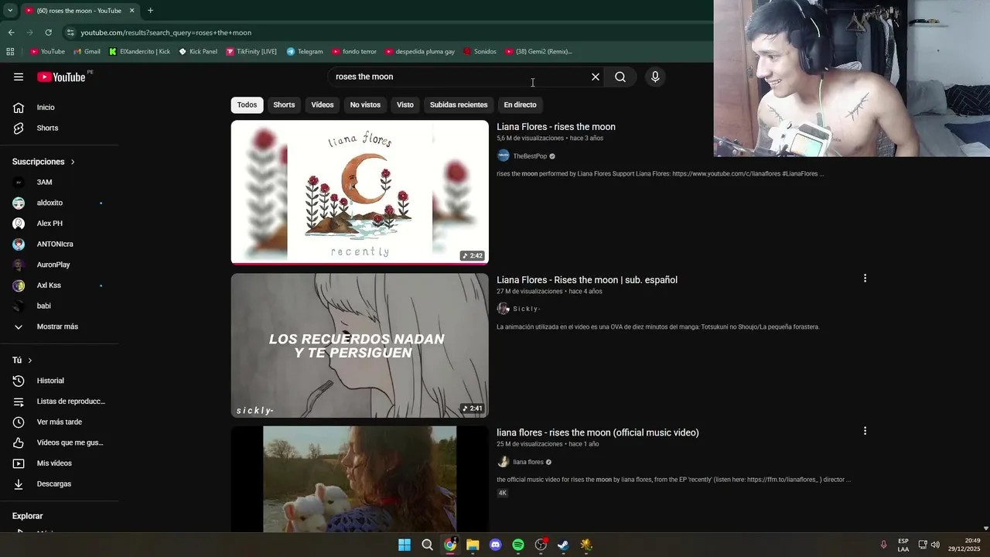Viewport: 990px width, 557px height.
Task: Open Ver más tarde in sidebar
Action: (x=59, y=422)
